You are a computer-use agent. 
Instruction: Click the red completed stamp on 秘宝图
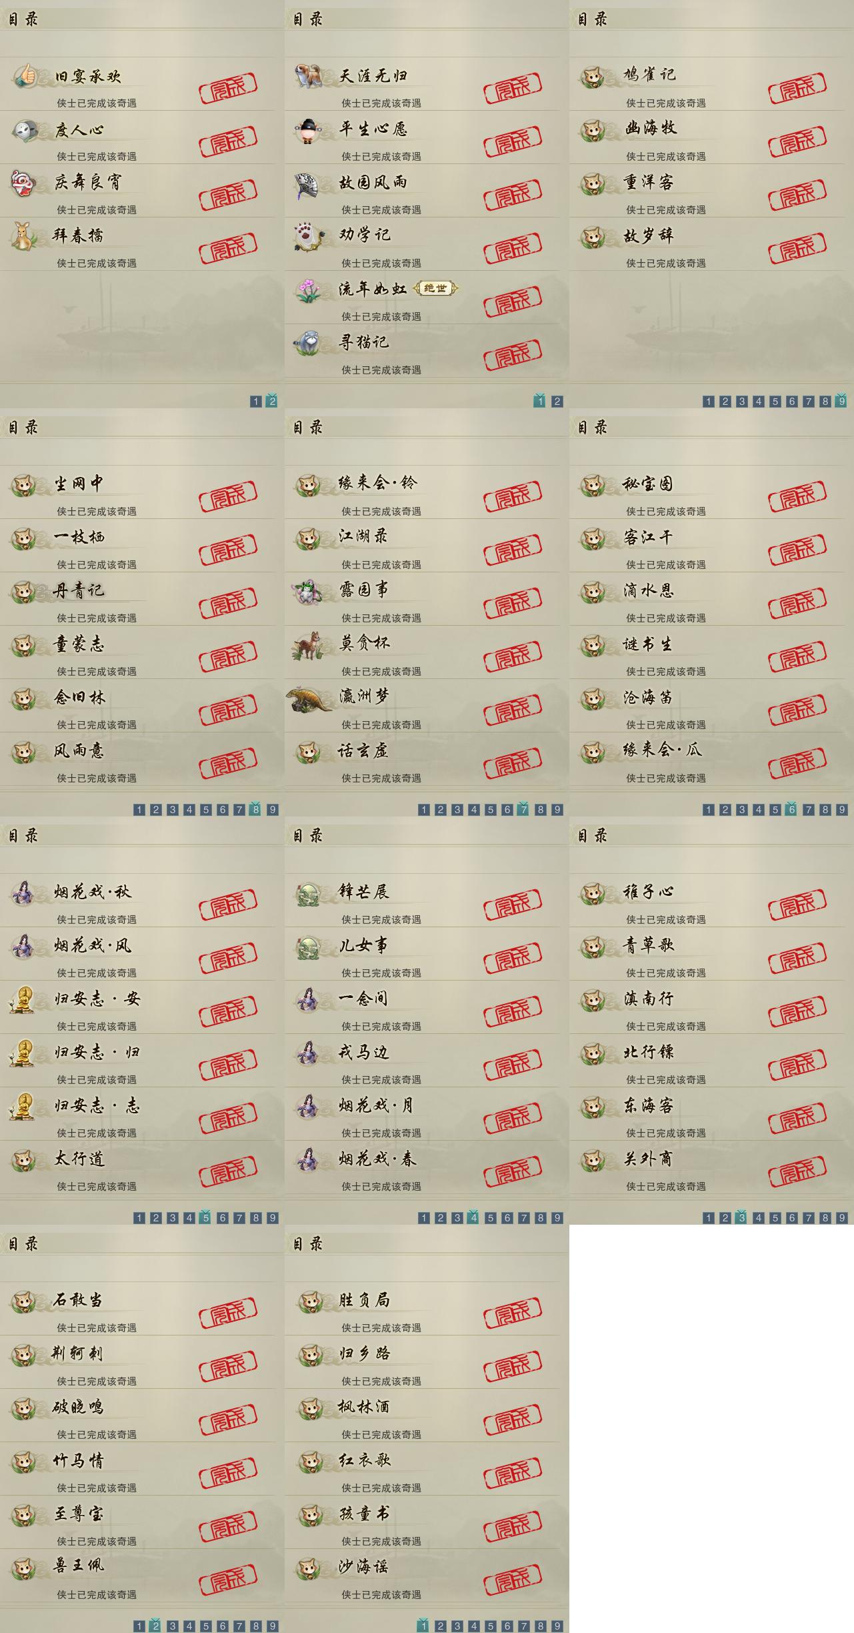(797, 496)
